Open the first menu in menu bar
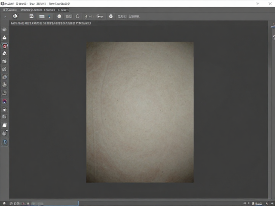 (x=10, y=10)
